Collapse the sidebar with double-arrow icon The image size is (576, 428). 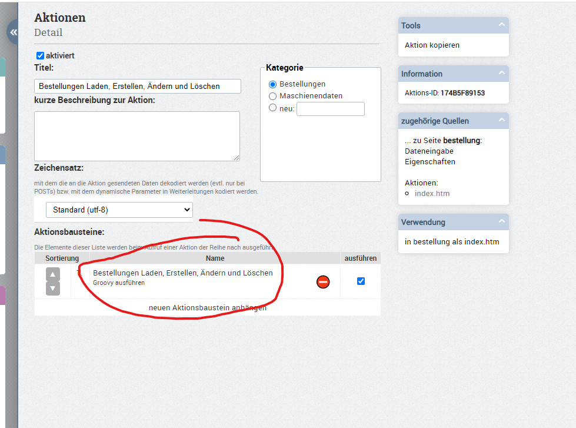13,32
